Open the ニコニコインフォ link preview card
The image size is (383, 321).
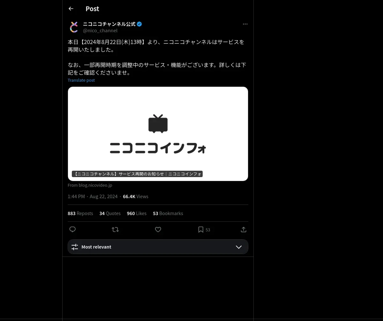pyautogui.click(x=158, y=134)
